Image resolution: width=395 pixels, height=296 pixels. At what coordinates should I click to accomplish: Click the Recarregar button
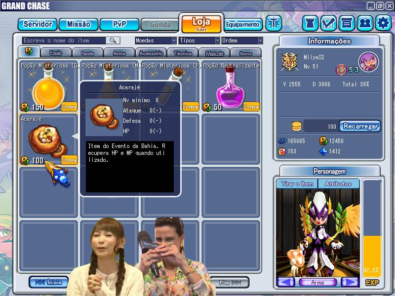click(360, 126)
